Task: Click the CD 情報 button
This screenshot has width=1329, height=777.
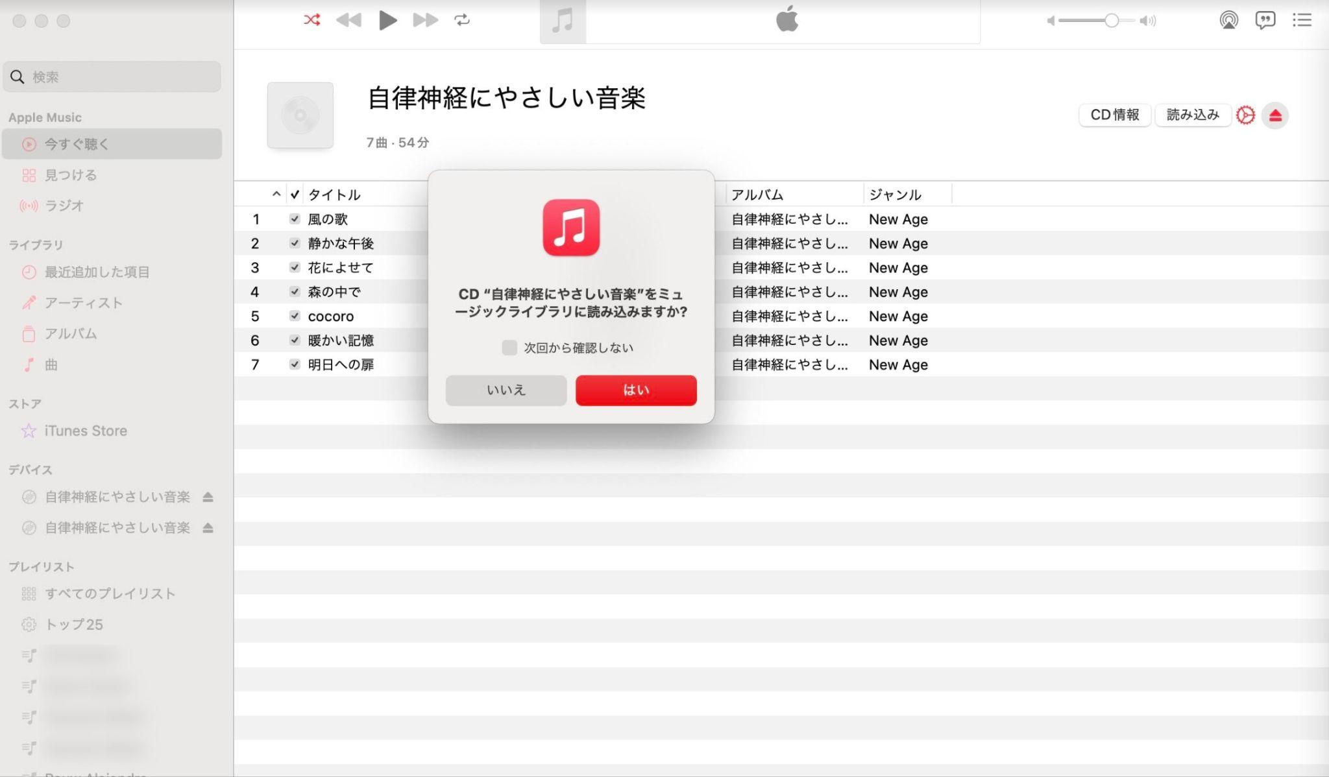Action: click(x=1115, y=115)
